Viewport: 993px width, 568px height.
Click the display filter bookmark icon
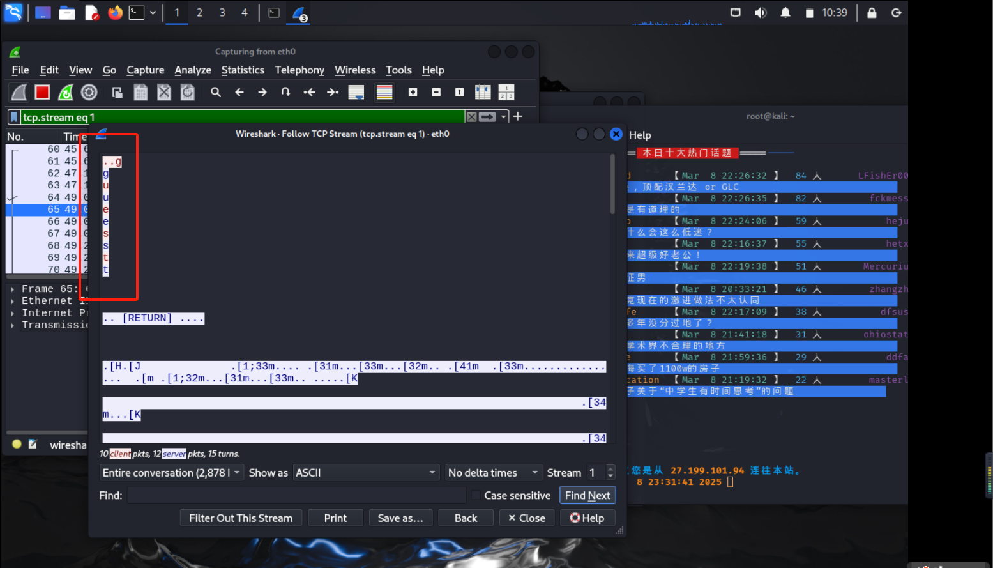[x=14, y=117]
